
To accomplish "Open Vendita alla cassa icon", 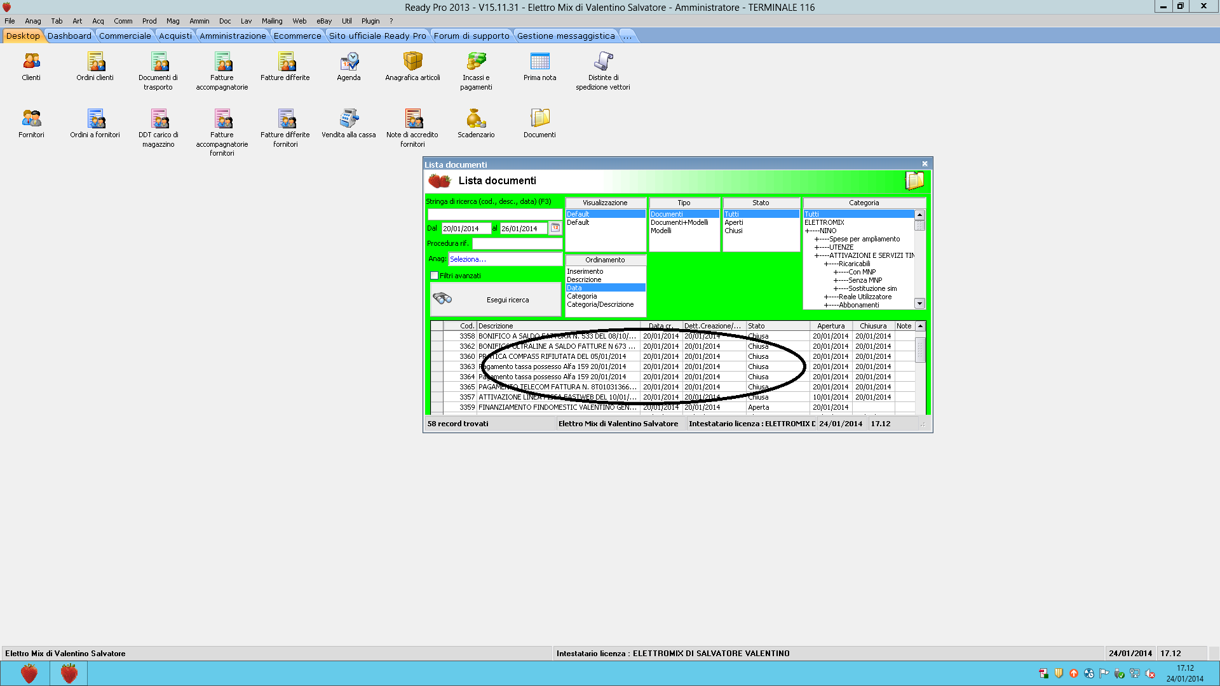I will pos(349,124).
